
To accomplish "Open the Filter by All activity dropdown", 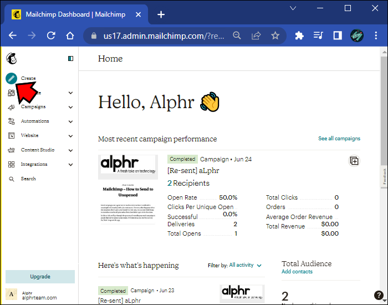I will point(245,265).
